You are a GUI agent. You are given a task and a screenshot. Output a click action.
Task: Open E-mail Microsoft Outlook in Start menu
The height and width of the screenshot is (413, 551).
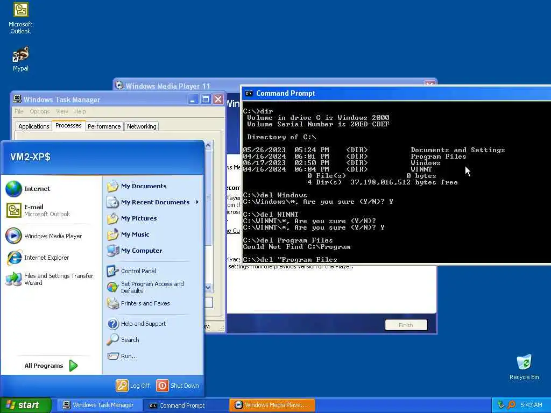coord(38,210)
